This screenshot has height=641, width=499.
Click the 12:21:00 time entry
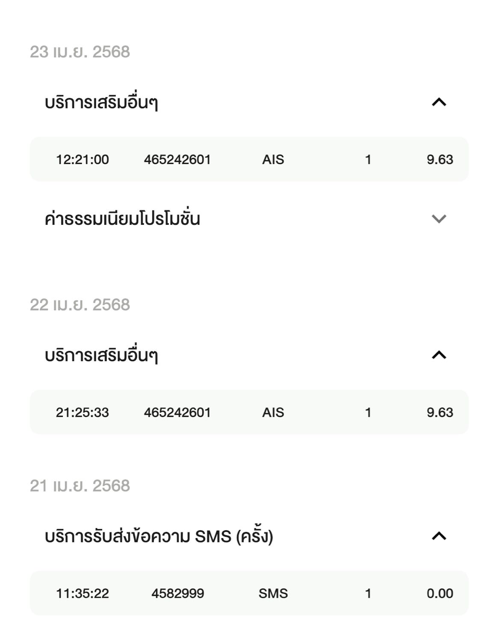[83, 159]
